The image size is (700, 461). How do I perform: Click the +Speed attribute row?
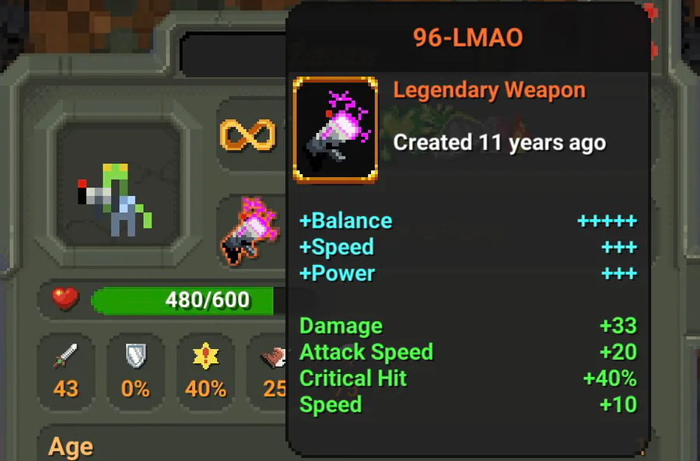pos(468,247)
